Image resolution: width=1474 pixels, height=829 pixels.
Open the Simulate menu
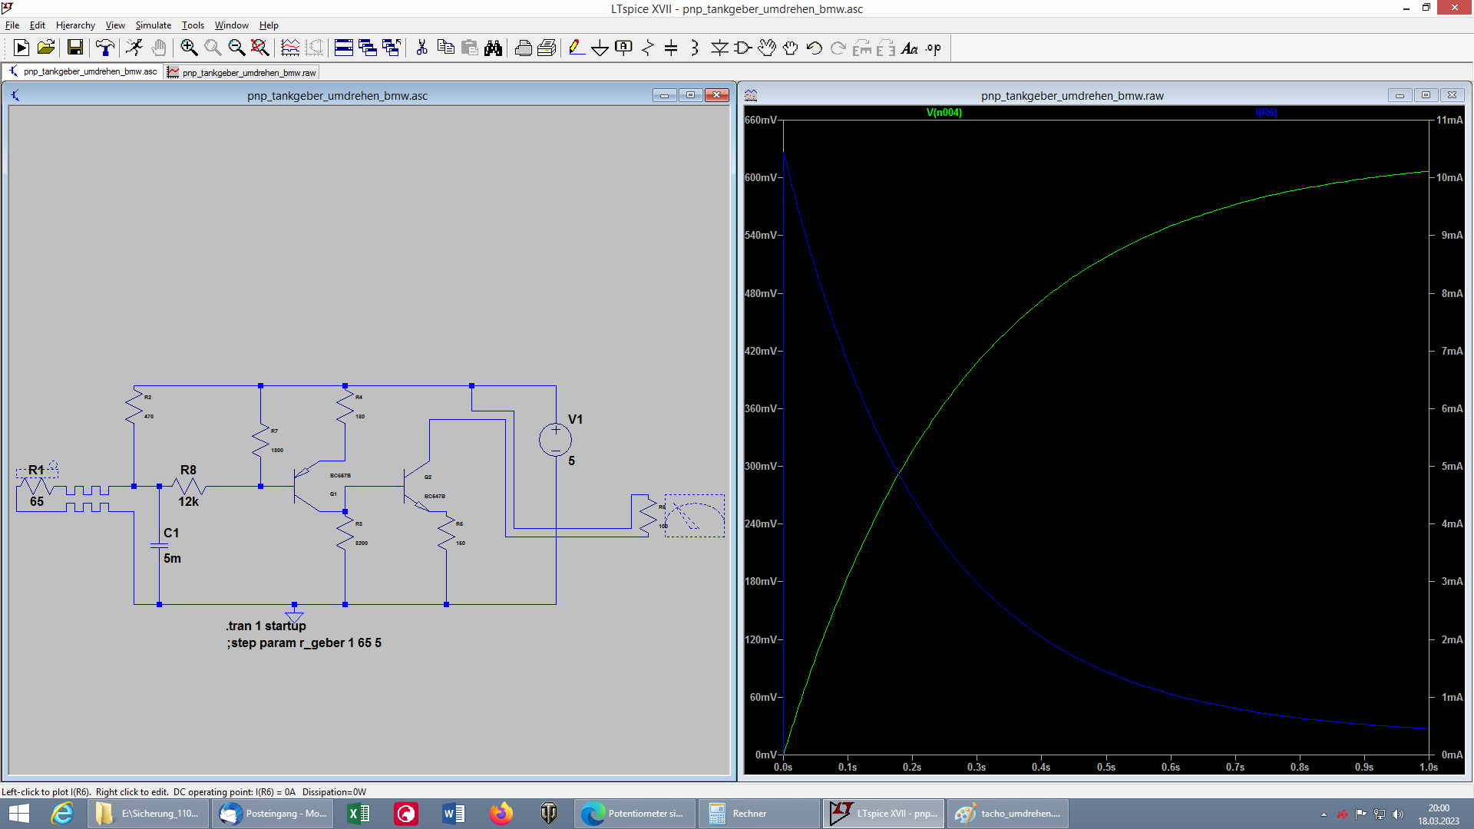coord(154,25)
